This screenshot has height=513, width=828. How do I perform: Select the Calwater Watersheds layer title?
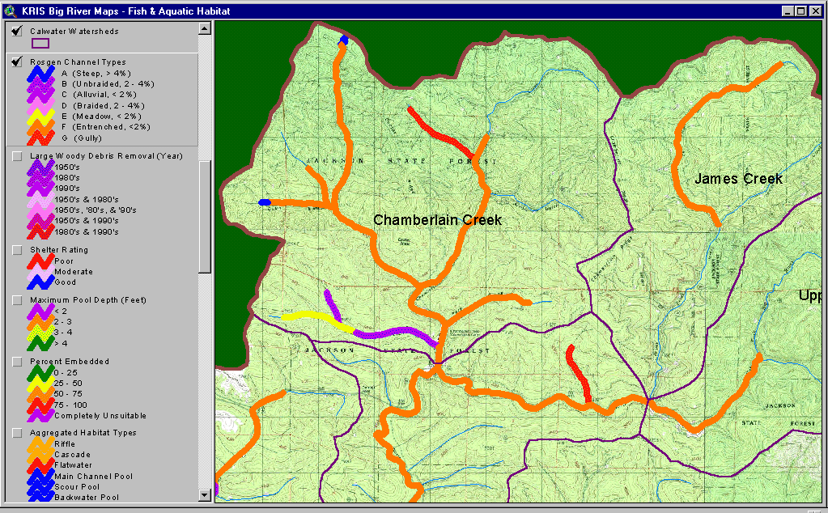[74, 31]
